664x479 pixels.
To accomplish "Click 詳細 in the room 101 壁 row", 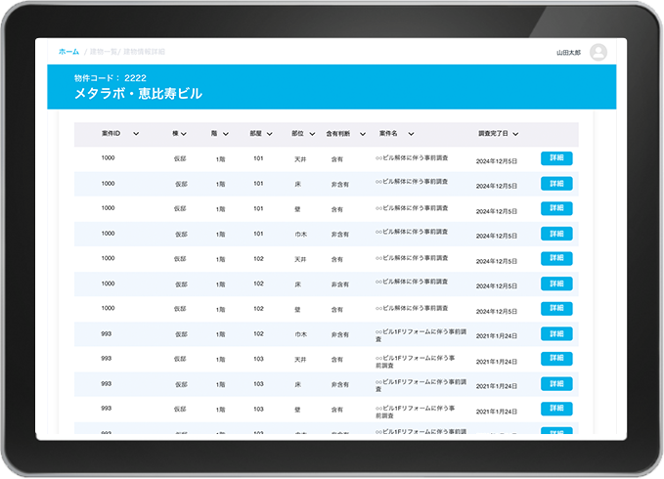I will coord(556,208).
